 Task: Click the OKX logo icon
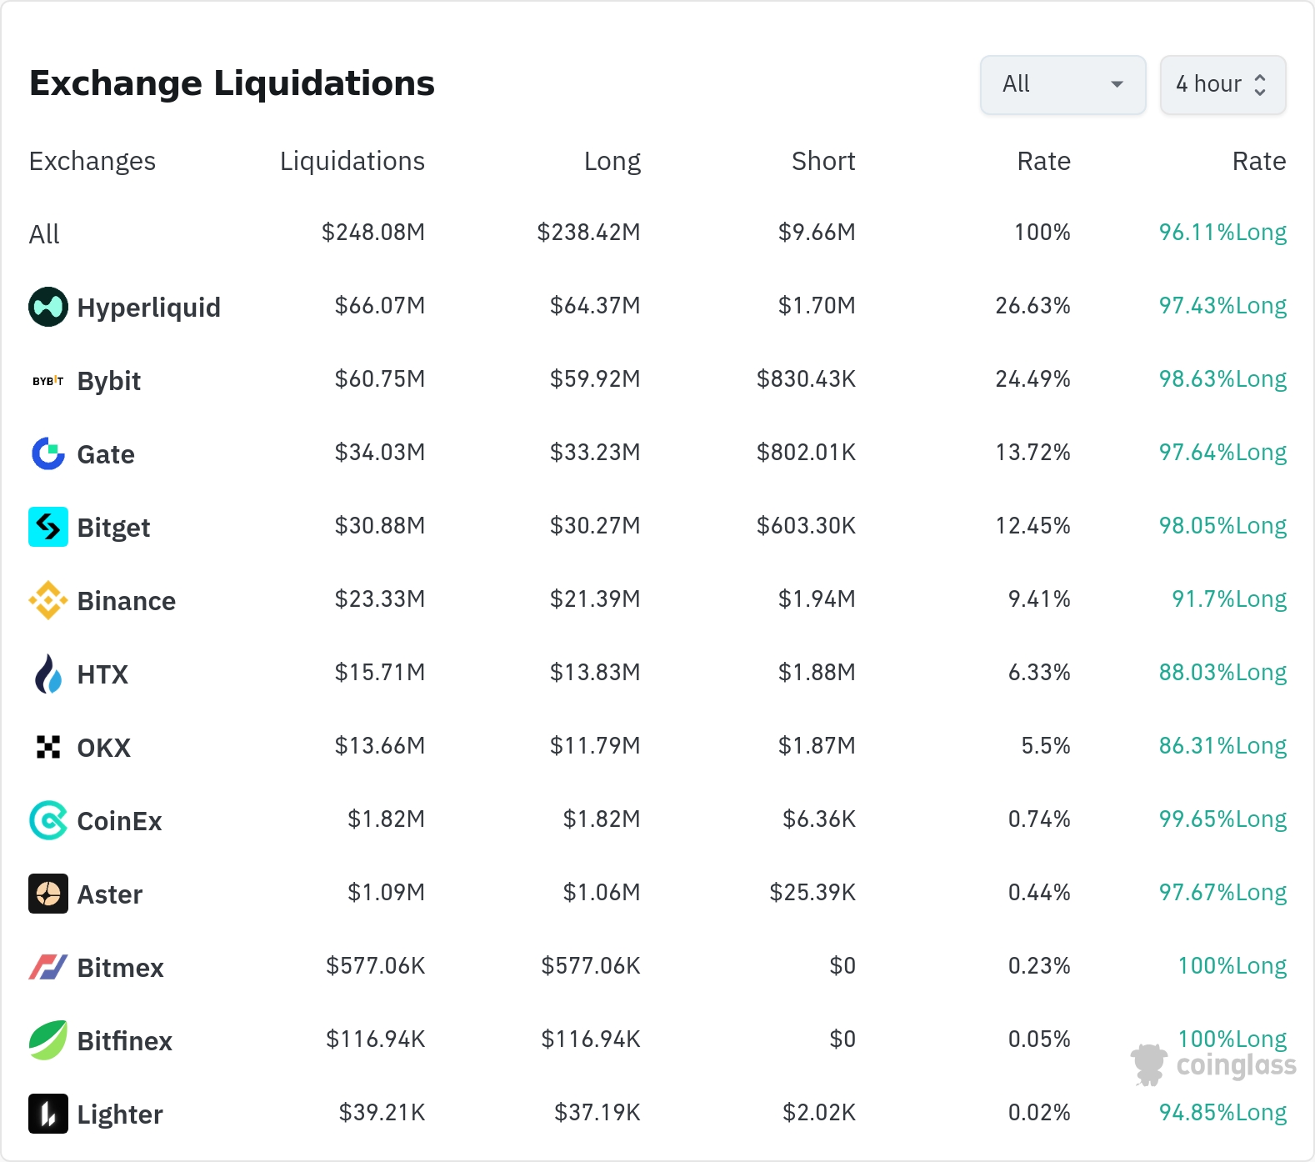point(48,747)
